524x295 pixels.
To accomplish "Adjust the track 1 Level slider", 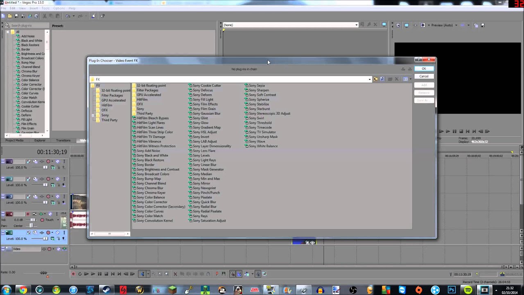I will pyautogui.click(x=45, y=168).
